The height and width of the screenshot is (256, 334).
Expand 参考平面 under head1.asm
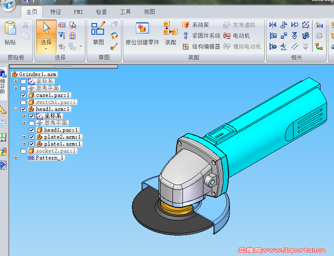tap(24, 123)
